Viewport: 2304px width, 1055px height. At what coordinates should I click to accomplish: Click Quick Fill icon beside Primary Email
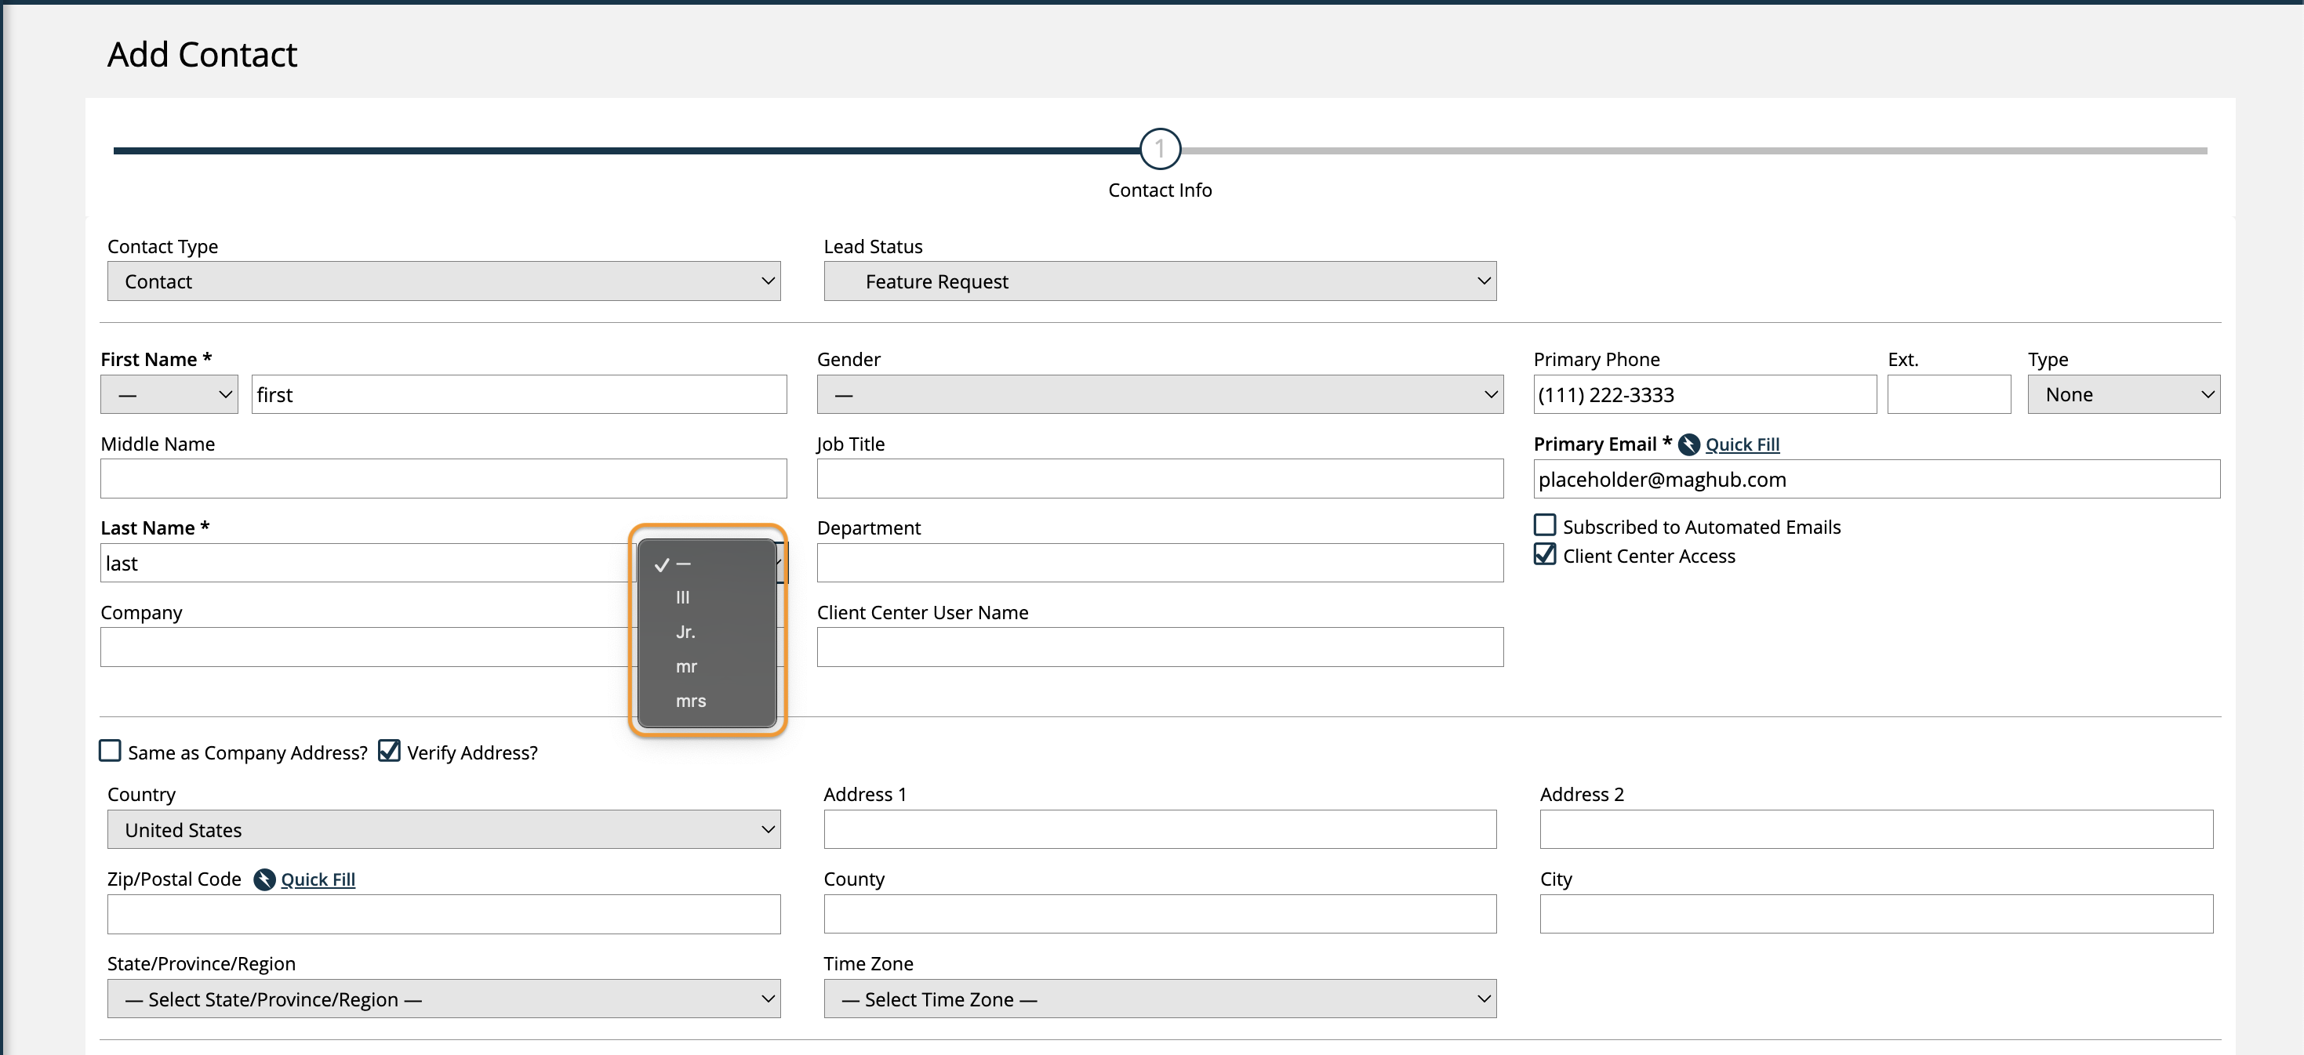1688,444
